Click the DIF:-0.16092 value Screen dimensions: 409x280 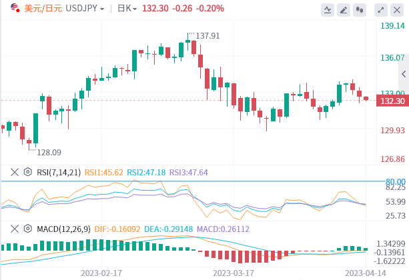[x=117, y=229]
